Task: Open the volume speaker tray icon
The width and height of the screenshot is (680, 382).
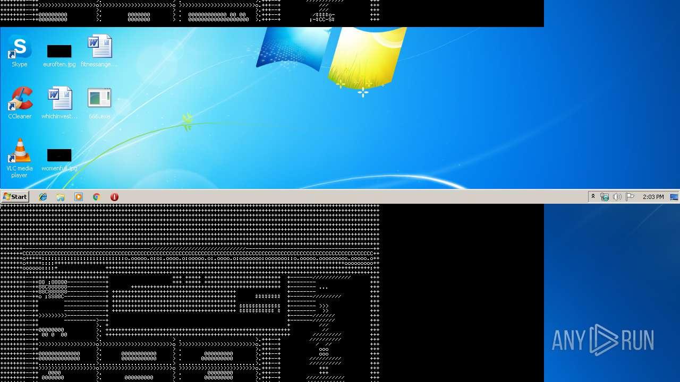Action: (617, 197)
